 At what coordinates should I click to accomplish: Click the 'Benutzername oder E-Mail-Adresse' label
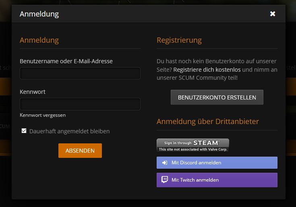click(66, 61)
